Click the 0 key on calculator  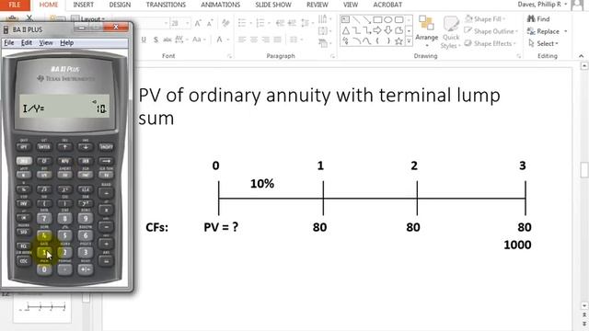click(x=44, y=269)
